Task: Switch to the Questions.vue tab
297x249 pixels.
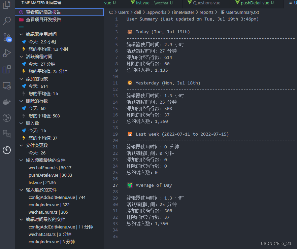Action: tap(205, 4)
